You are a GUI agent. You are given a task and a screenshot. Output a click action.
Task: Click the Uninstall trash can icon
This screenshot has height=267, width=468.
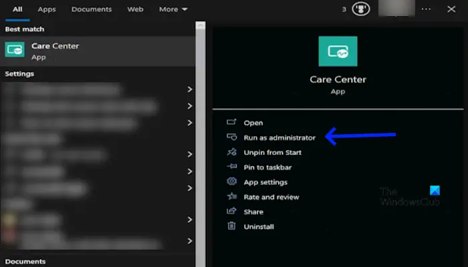(231, 226)
